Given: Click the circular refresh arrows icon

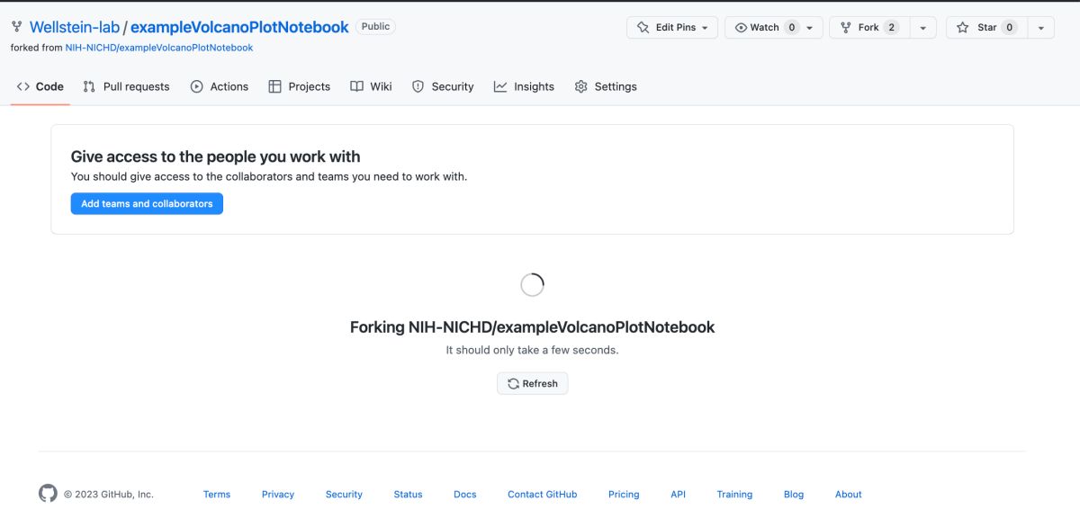Looking at the screenshot, I should pyautogui.click(x=513, y=383).
